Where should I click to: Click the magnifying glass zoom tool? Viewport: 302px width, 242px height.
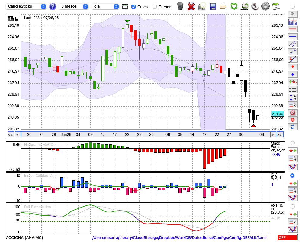click(293, 14)
